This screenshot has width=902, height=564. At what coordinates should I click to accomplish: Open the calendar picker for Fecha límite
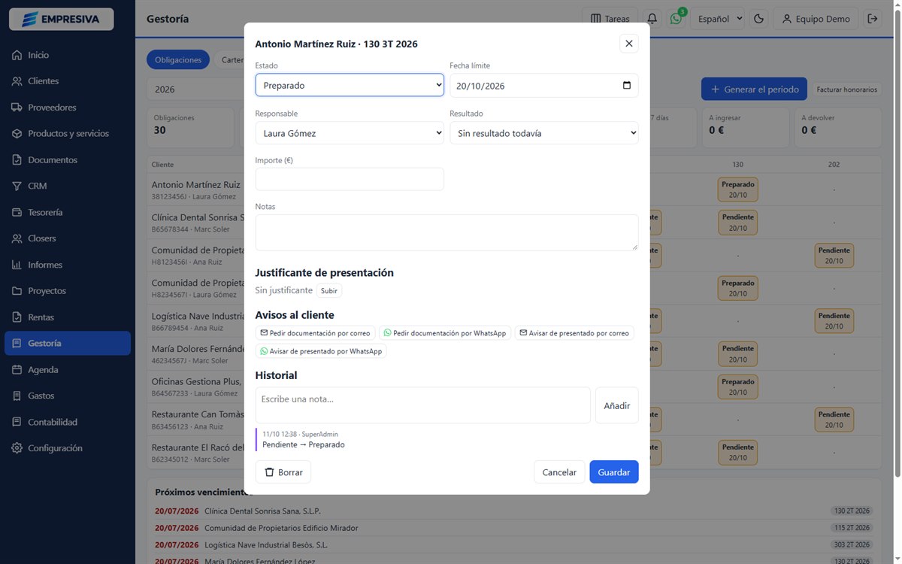[x=627, y=85]
